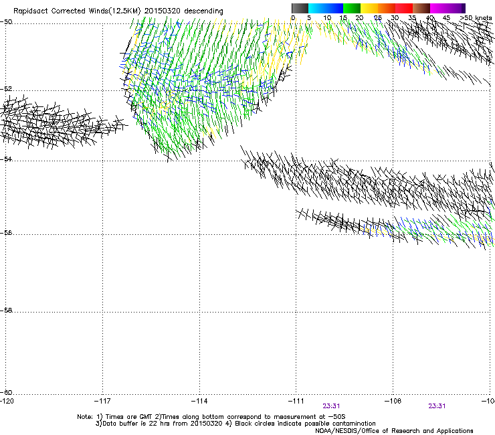Click the 'Data buffer is 22 hrs' note line
495x435 pixels.
(x=235, y=424)
